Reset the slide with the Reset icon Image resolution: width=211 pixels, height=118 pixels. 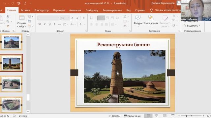click(29, 21)
